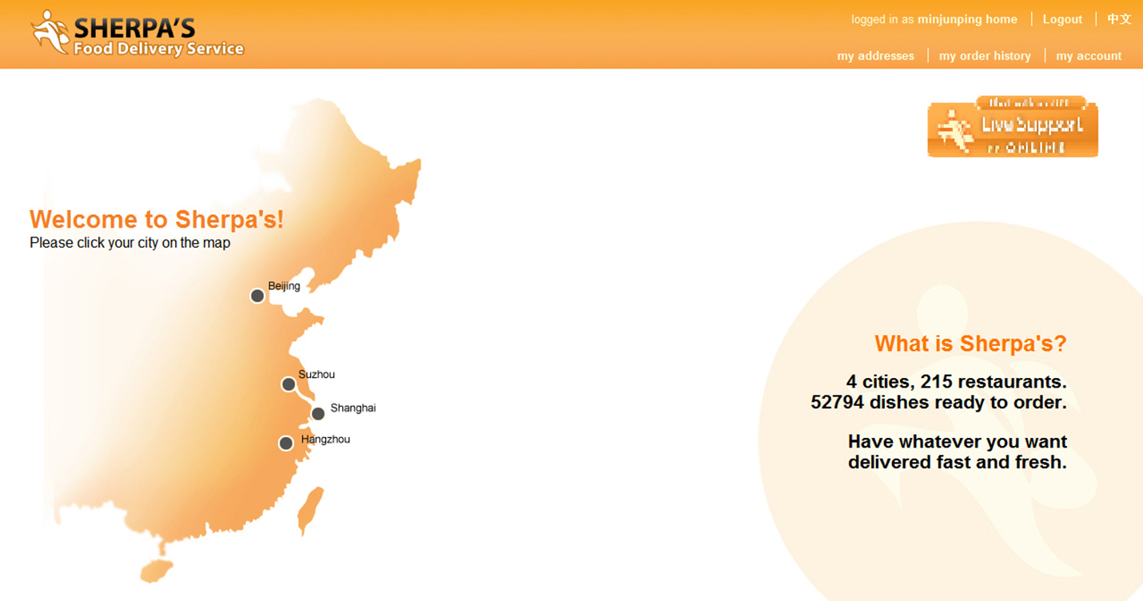Click the Sherpa's runner logo icon
This screenshot has width=1143, height=601.
[x=50, y=32]
